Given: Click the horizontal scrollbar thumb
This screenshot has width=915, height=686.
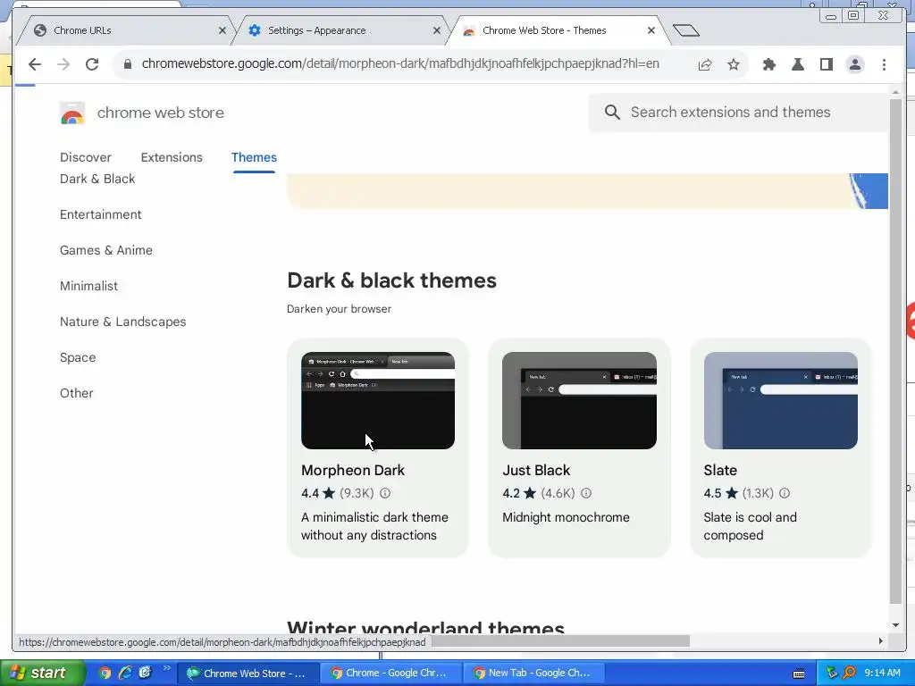Looking at the screenshot, I should point(560,641).
